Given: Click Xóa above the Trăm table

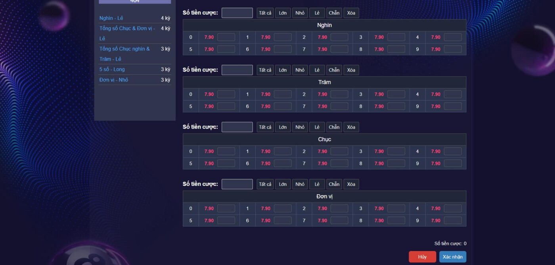Looking at the screenshot, I should (351, 70).
